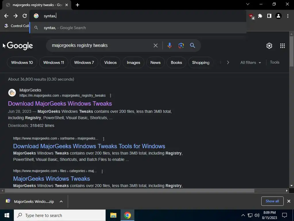
Task: Filter results by Windows 10 chip
Action: point(22,62)
